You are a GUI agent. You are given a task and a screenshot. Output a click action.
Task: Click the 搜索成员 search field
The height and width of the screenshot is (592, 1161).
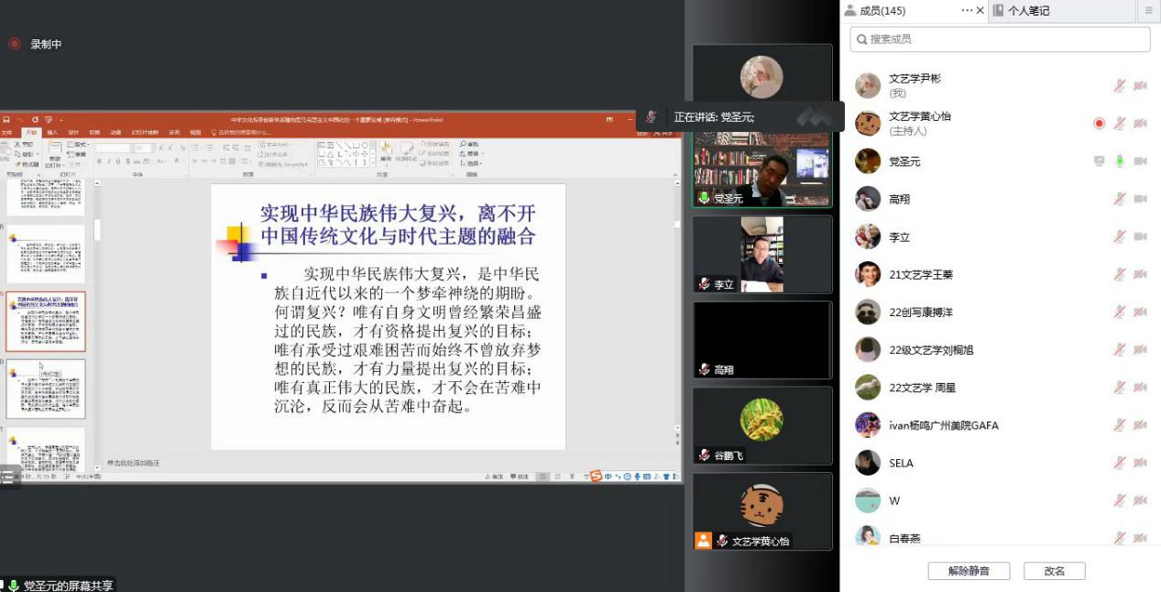tap(1000, 39)
